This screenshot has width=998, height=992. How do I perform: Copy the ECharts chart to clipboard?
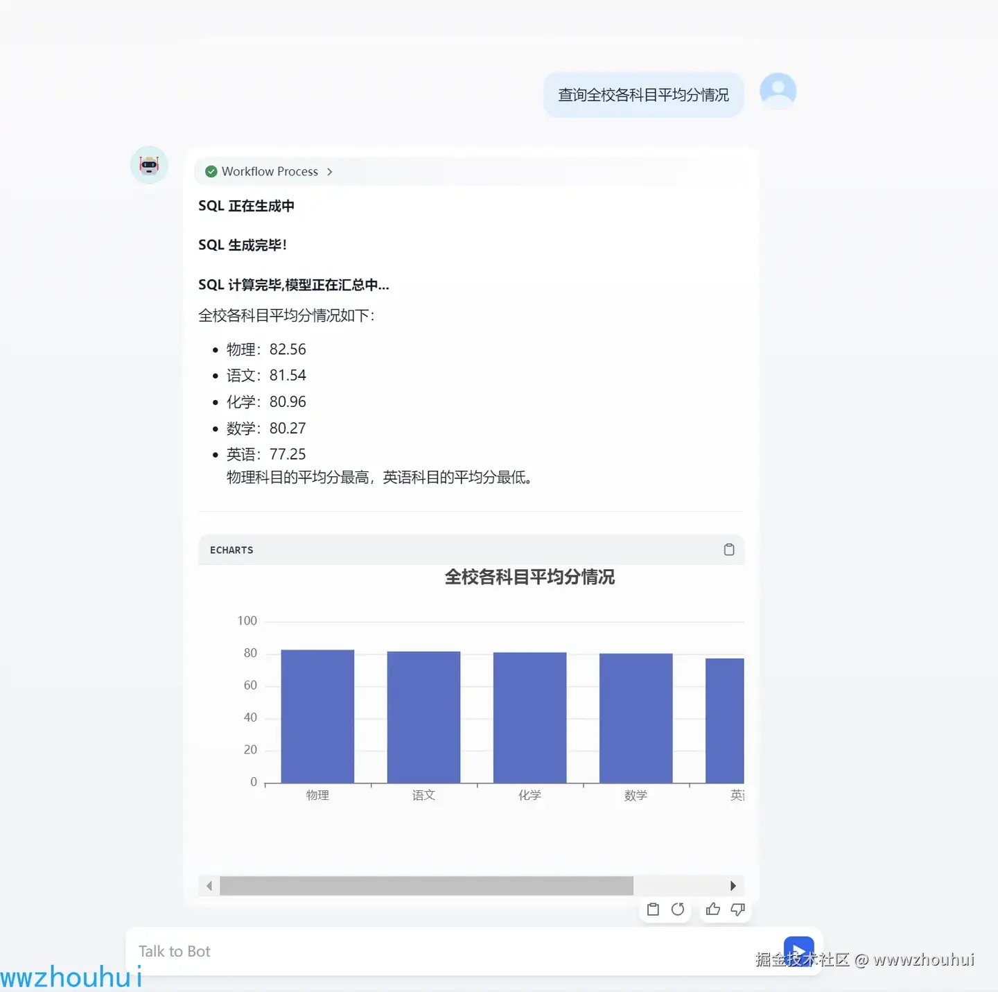[728, 549]
